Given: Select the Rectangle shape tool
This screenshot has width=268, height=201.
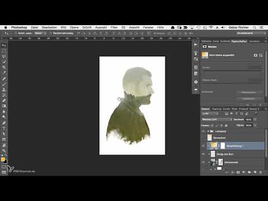Looking at the screenshot, I should click(x=4, y=139).
